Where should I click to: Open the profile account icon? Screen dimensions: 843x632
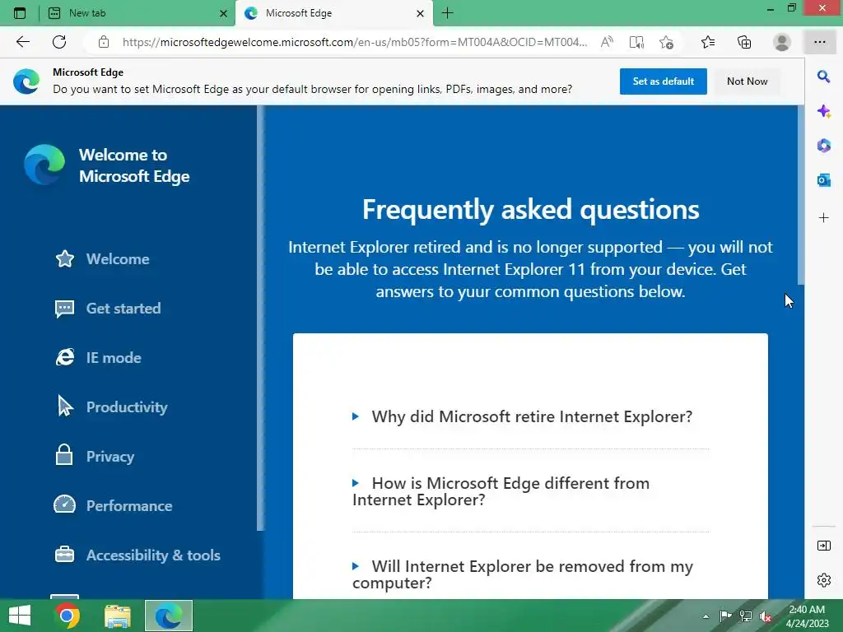coord(782,42)
